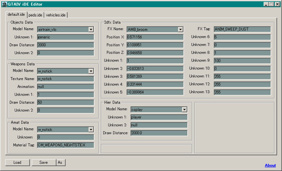Click 2dfx Unknown 3 field 0.581269
This screenshot has height=171, width=282.
point(155,76)
